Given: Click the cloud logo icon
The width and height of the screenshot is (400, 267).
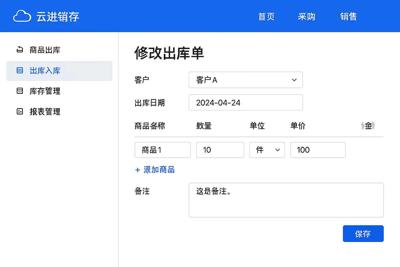Looking at the screenshot, I should [x=22, y=16].
